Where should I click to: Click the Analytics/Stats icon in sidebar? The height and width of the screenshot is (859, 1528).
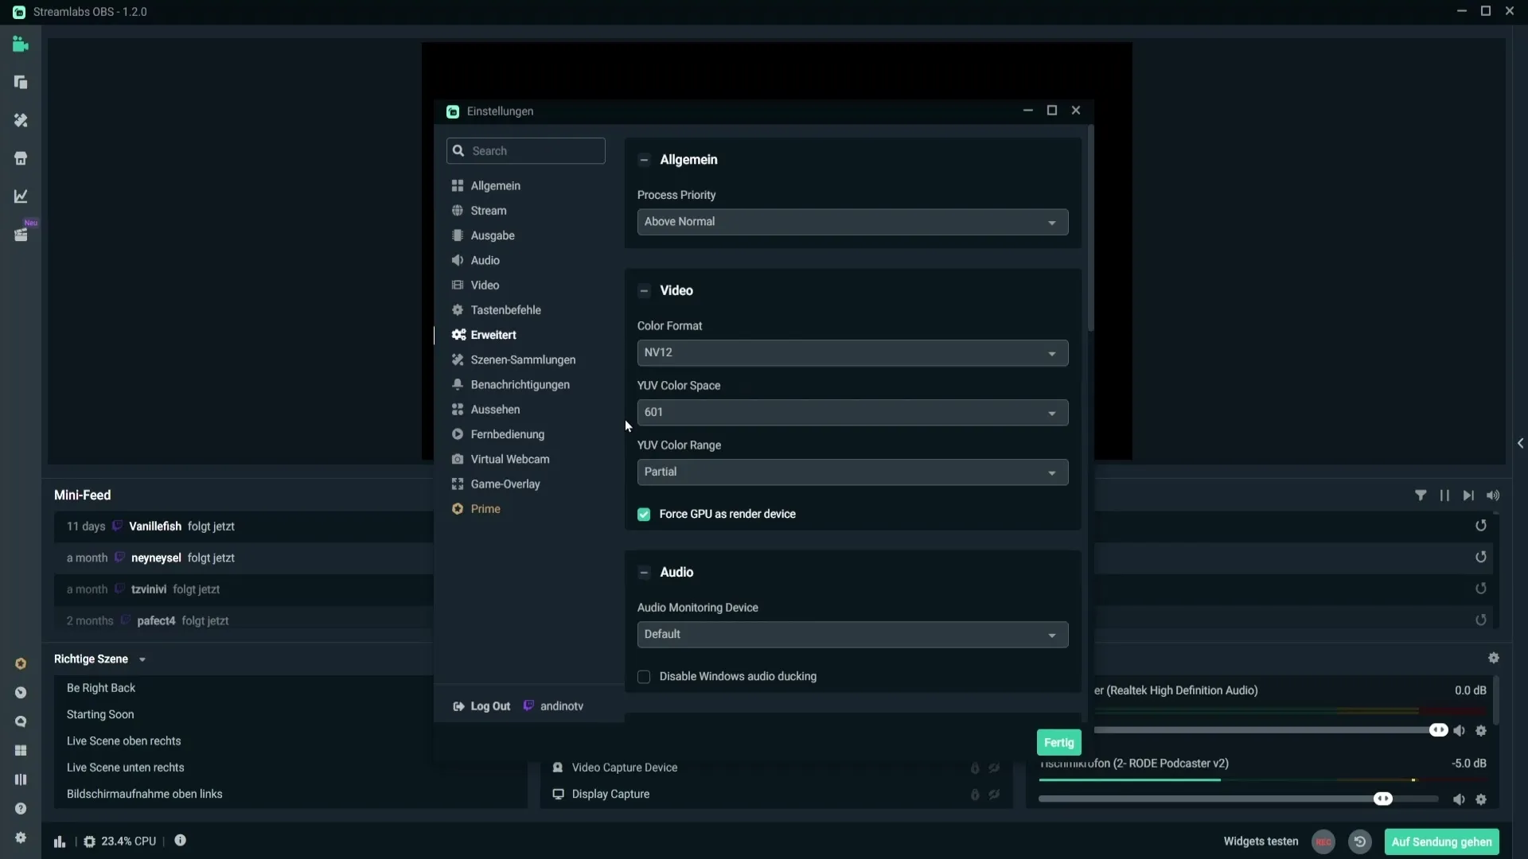click(x=20, y=197)
